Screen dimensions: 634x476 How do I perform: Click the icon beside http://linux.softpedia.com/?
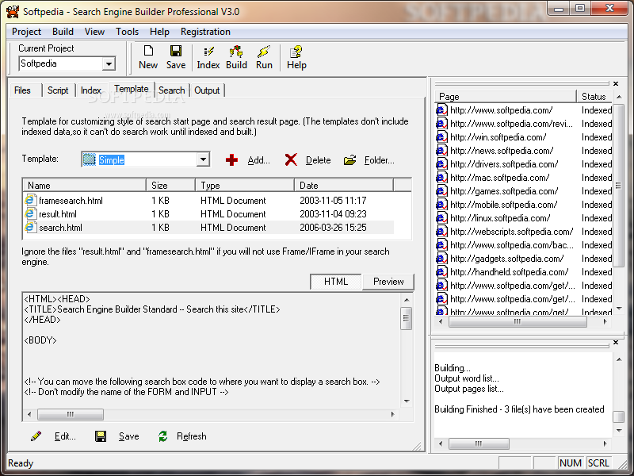tap(441, 217)
